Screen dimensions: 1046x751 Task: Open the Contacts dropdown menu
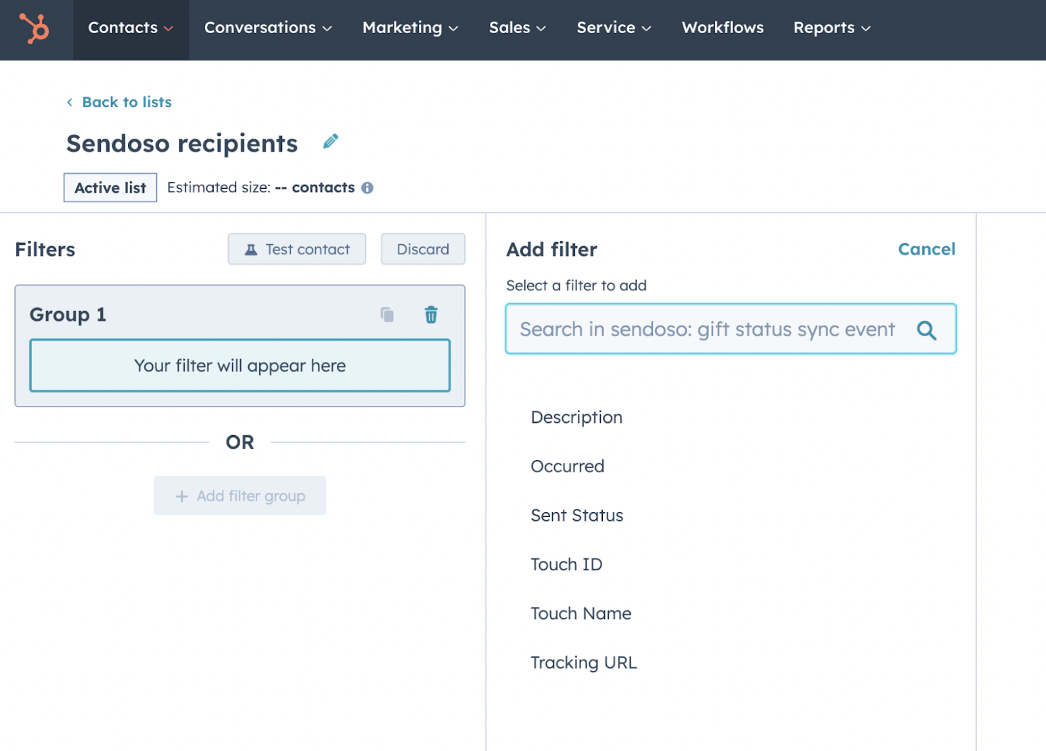131,28
